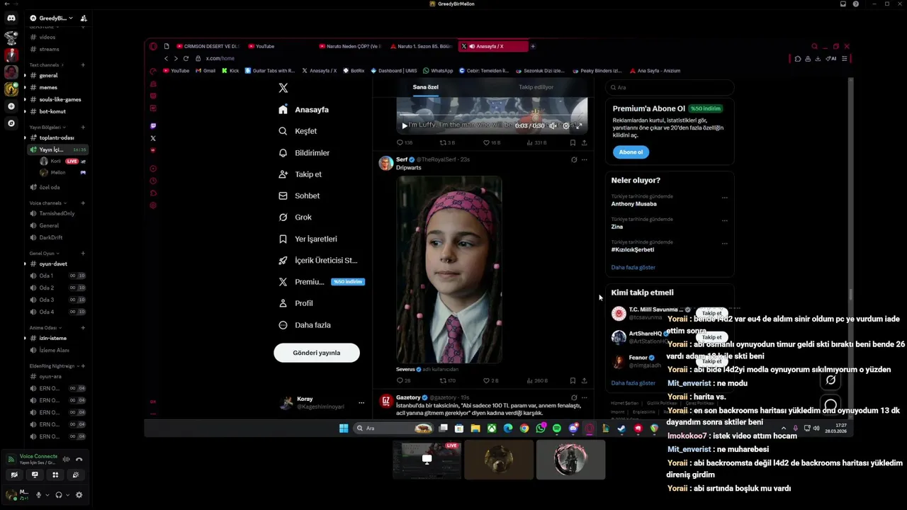Collapse the Text channels category
The image size is (907, 510).
pyautogui.click(x=44, y=65)
